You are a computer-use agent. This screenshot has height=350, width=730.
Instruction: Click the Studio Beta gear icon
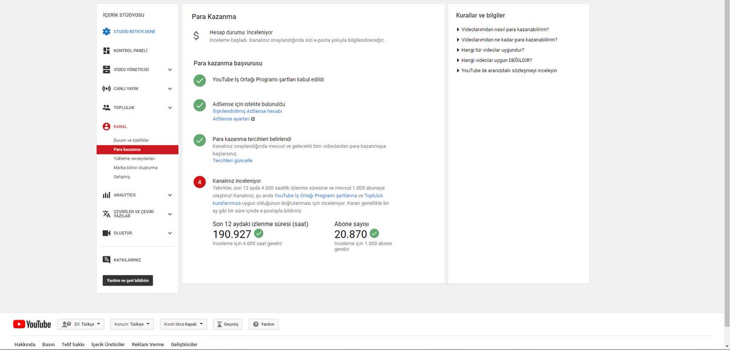(106, 32)
